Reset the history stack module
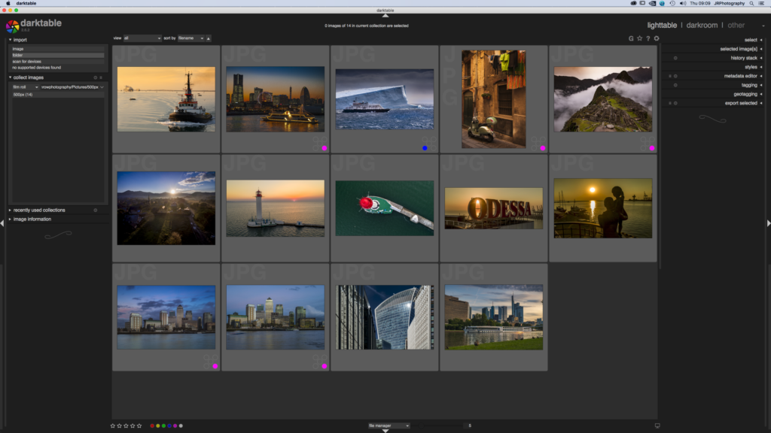771x433 pixels. 675,58
